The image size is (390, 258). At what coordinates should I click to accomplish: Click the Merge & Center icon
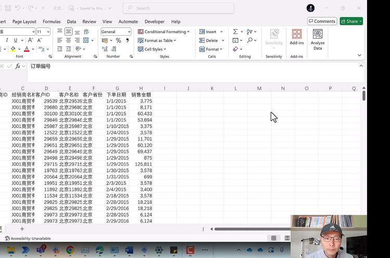pos(86,40)
